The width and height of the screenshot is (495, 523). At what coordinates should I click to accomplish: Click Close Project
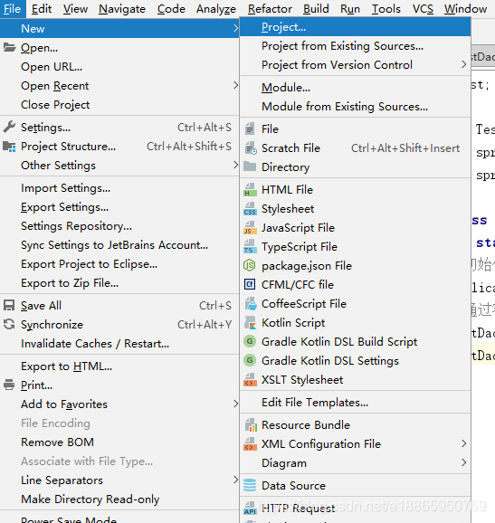coord(119,105)
